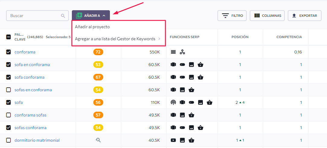Screen dimensions: 327x148
Task: Check the sofas en conforama checkbox
Action: click(x=8, y=90)
